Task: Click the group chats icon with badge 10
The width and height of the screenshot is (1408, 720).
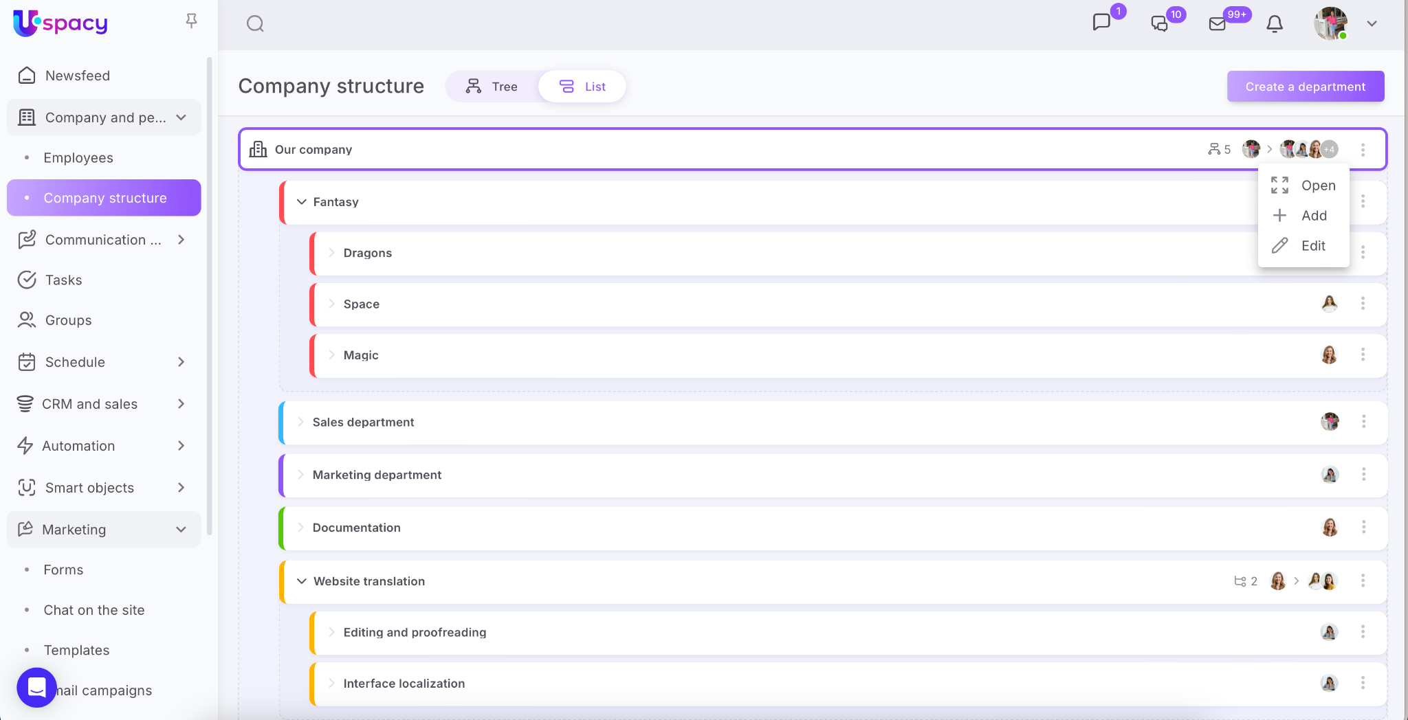Action: [1160, 24]
